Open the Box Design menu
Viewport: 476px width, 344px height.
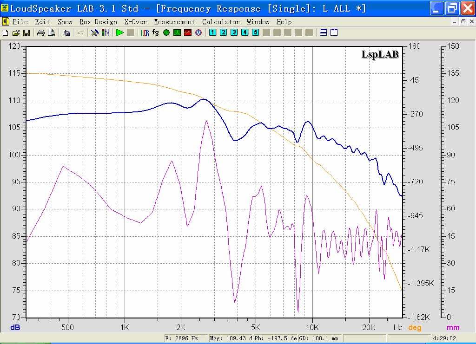[x=98, y=22]
